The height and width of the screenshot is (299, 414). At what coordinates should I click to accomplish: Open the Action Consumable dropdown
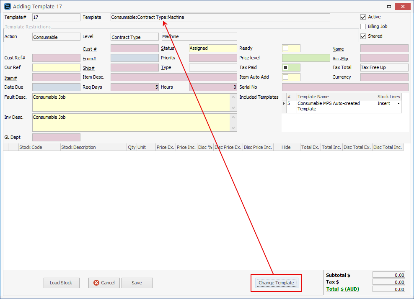[56, 37]
